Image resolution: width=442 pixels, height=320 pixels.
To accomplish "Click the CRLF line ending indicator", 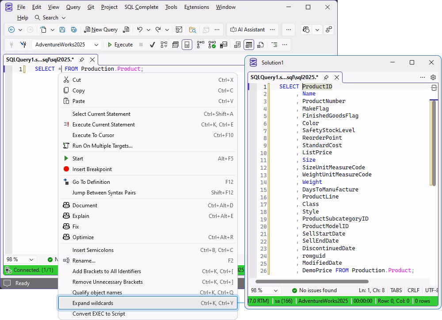I will tap(413, 290).
